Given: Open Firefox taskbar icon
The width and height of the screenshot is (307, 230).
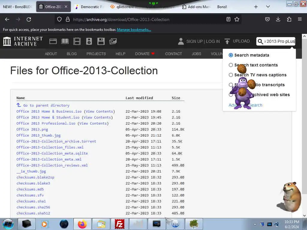Looking at the screenshot, I should pos(82,224).
